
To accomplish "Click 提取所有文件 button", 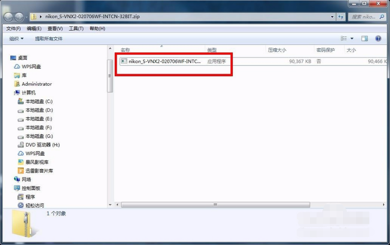I will tap(49, 39).
